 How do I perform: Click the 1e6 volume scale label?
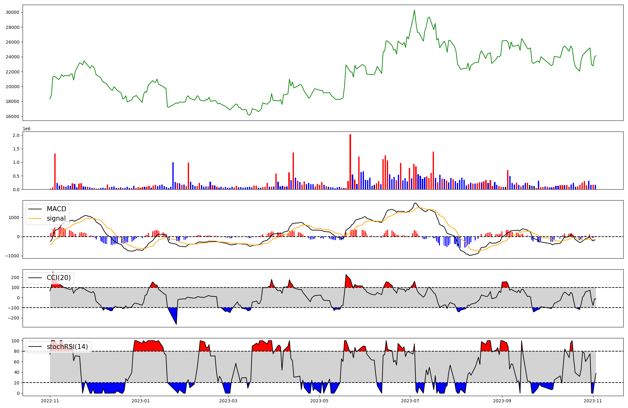[x=27, y=129]
